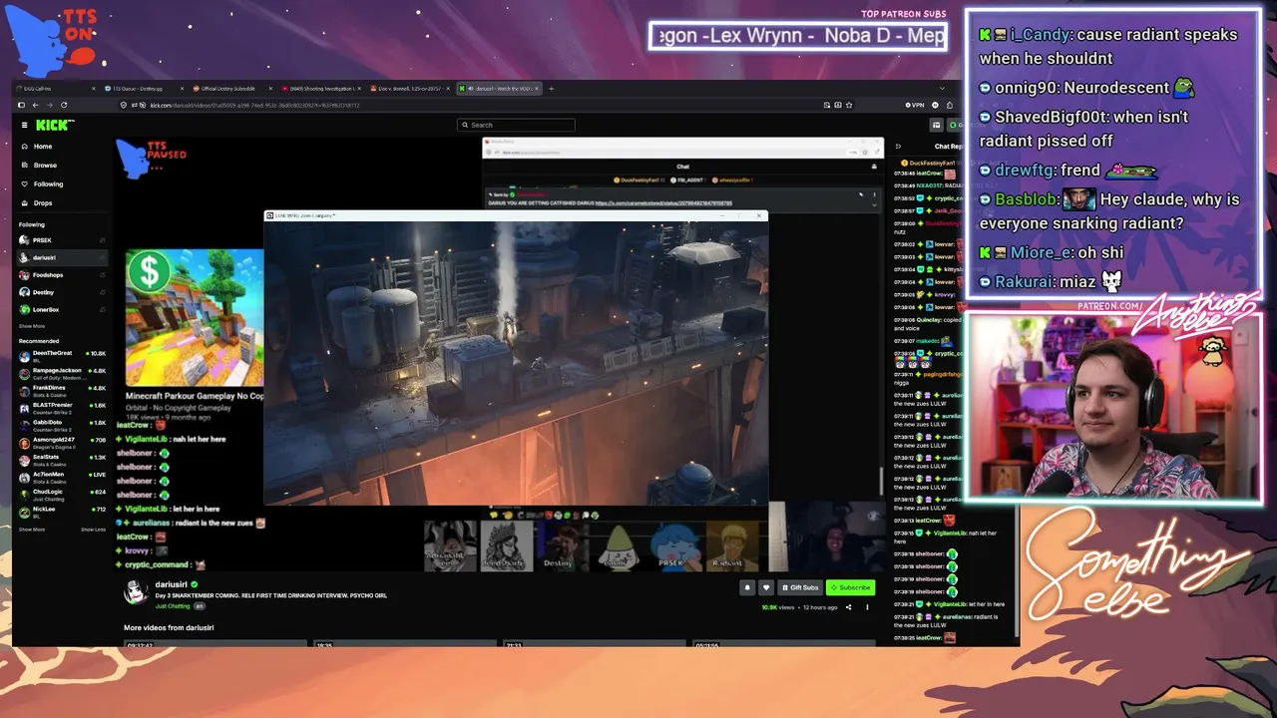This screenshot has height=718, width=1277.
Task: Switch to the TTS Queue - Destiny.gg tab
Action: tap(143, 89)
